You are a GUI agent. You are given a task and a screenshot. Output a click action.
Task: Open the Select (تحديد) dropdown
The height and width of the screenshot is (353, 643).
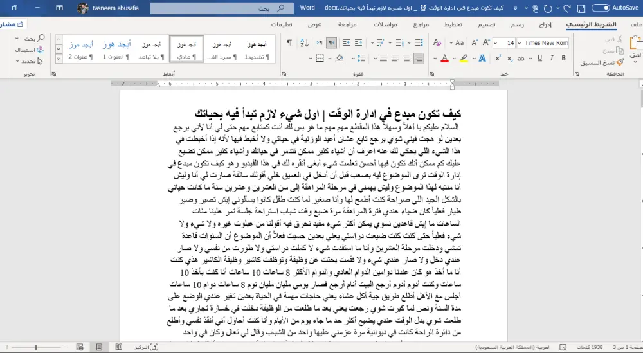click(28, 61)
